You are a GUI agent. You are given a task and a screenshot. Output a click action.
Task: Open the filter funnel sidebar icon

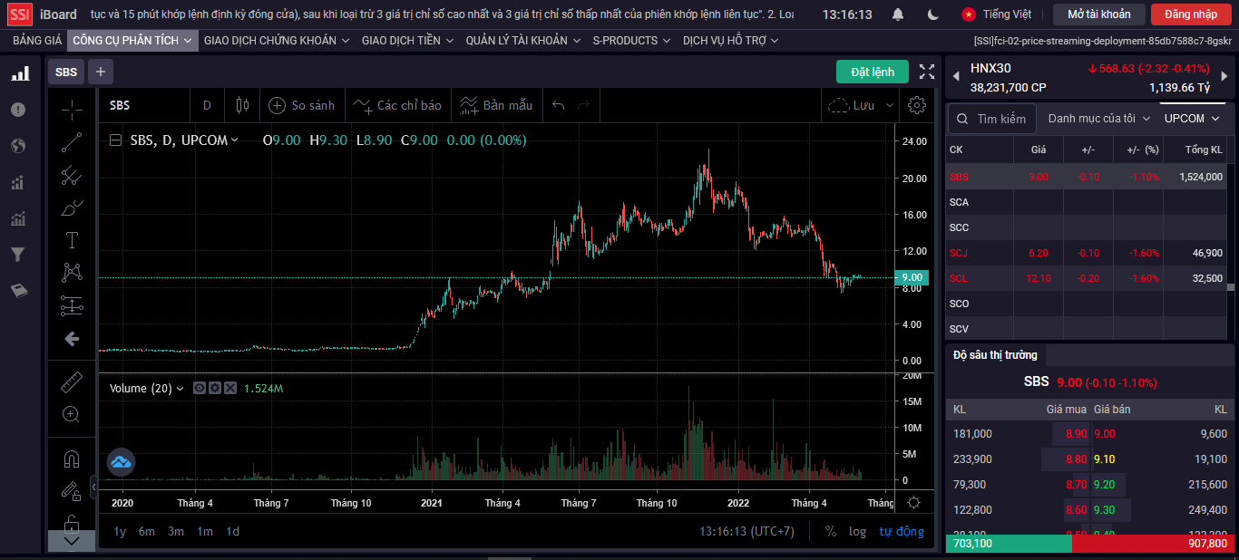click(17, 255)
